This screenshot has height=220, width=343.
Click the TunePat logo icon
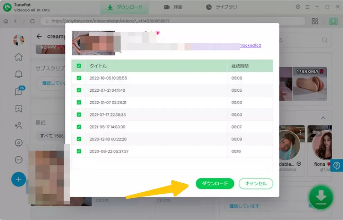tap(7, 7)
